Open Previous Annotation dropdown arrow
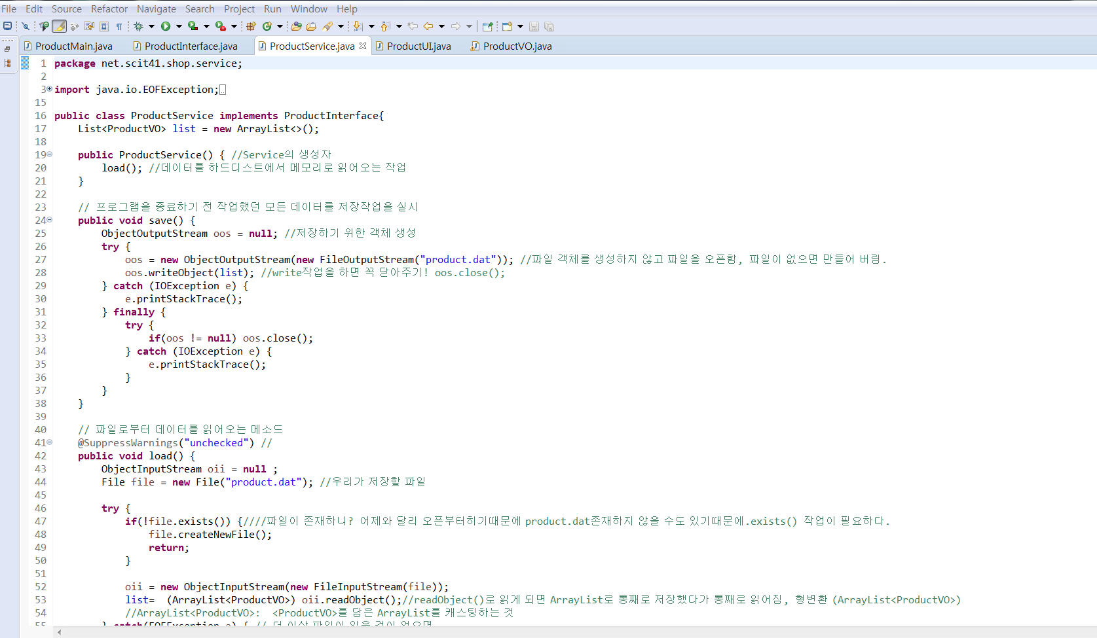 pyautogui.click(x=399, y=26)
